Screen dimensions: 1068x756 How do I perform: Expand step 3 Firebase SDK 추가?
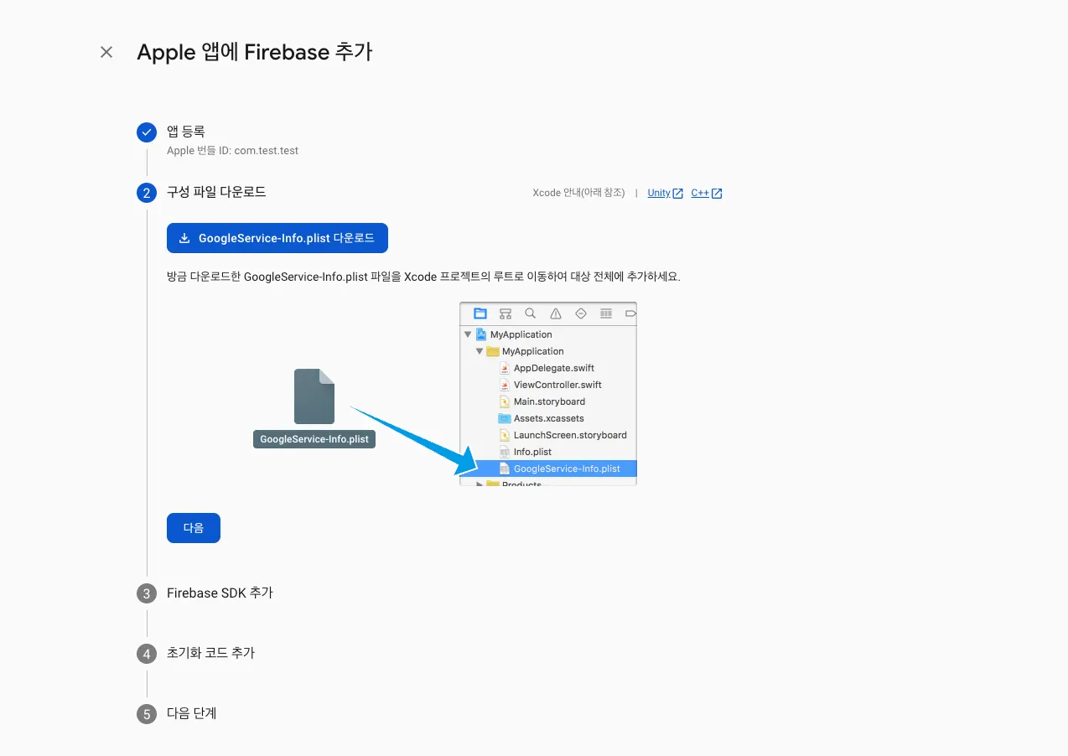[x=220, y=593]
